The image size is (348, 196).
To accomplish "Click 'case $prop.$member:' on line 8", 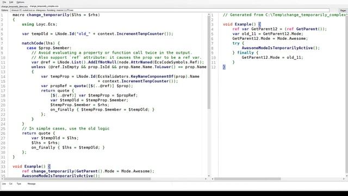I will coord(49,48).
